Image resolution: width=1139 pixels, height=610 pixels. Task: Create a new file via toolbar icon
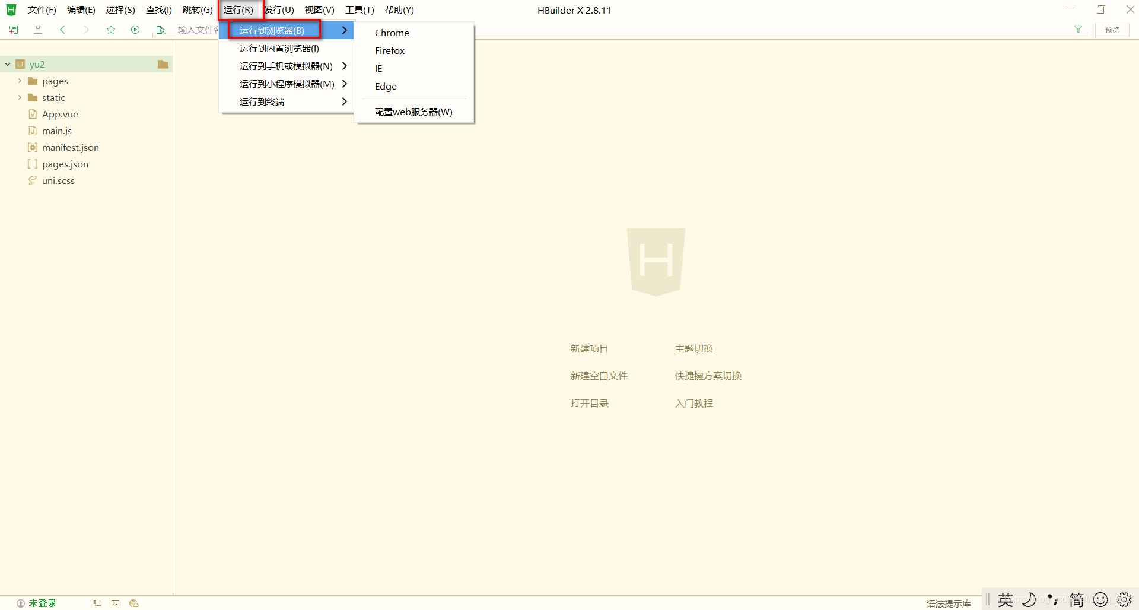(x=13, y=29)
